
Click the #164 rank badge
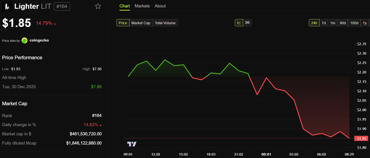[x=62, y=6]
